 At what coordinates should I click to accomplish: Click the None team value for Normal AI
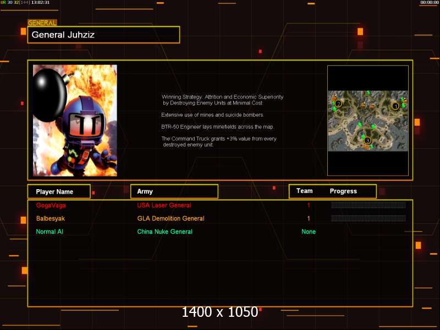(x=309, y=232)
